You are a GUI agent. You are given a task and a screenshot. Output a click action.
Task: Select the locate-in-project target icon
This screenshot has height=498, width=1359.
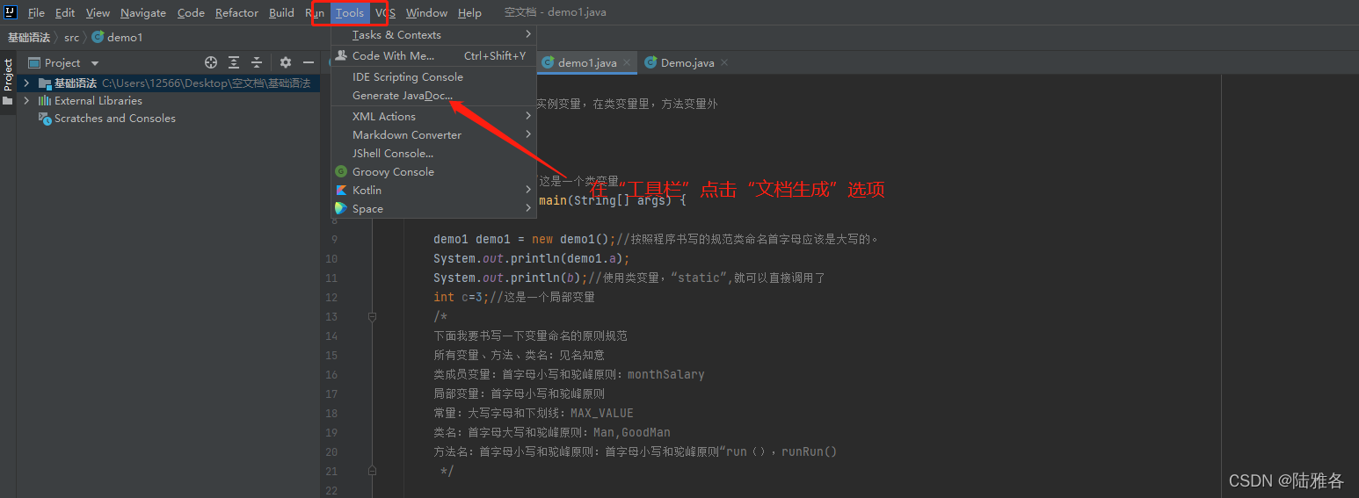(x=211, y=62)
